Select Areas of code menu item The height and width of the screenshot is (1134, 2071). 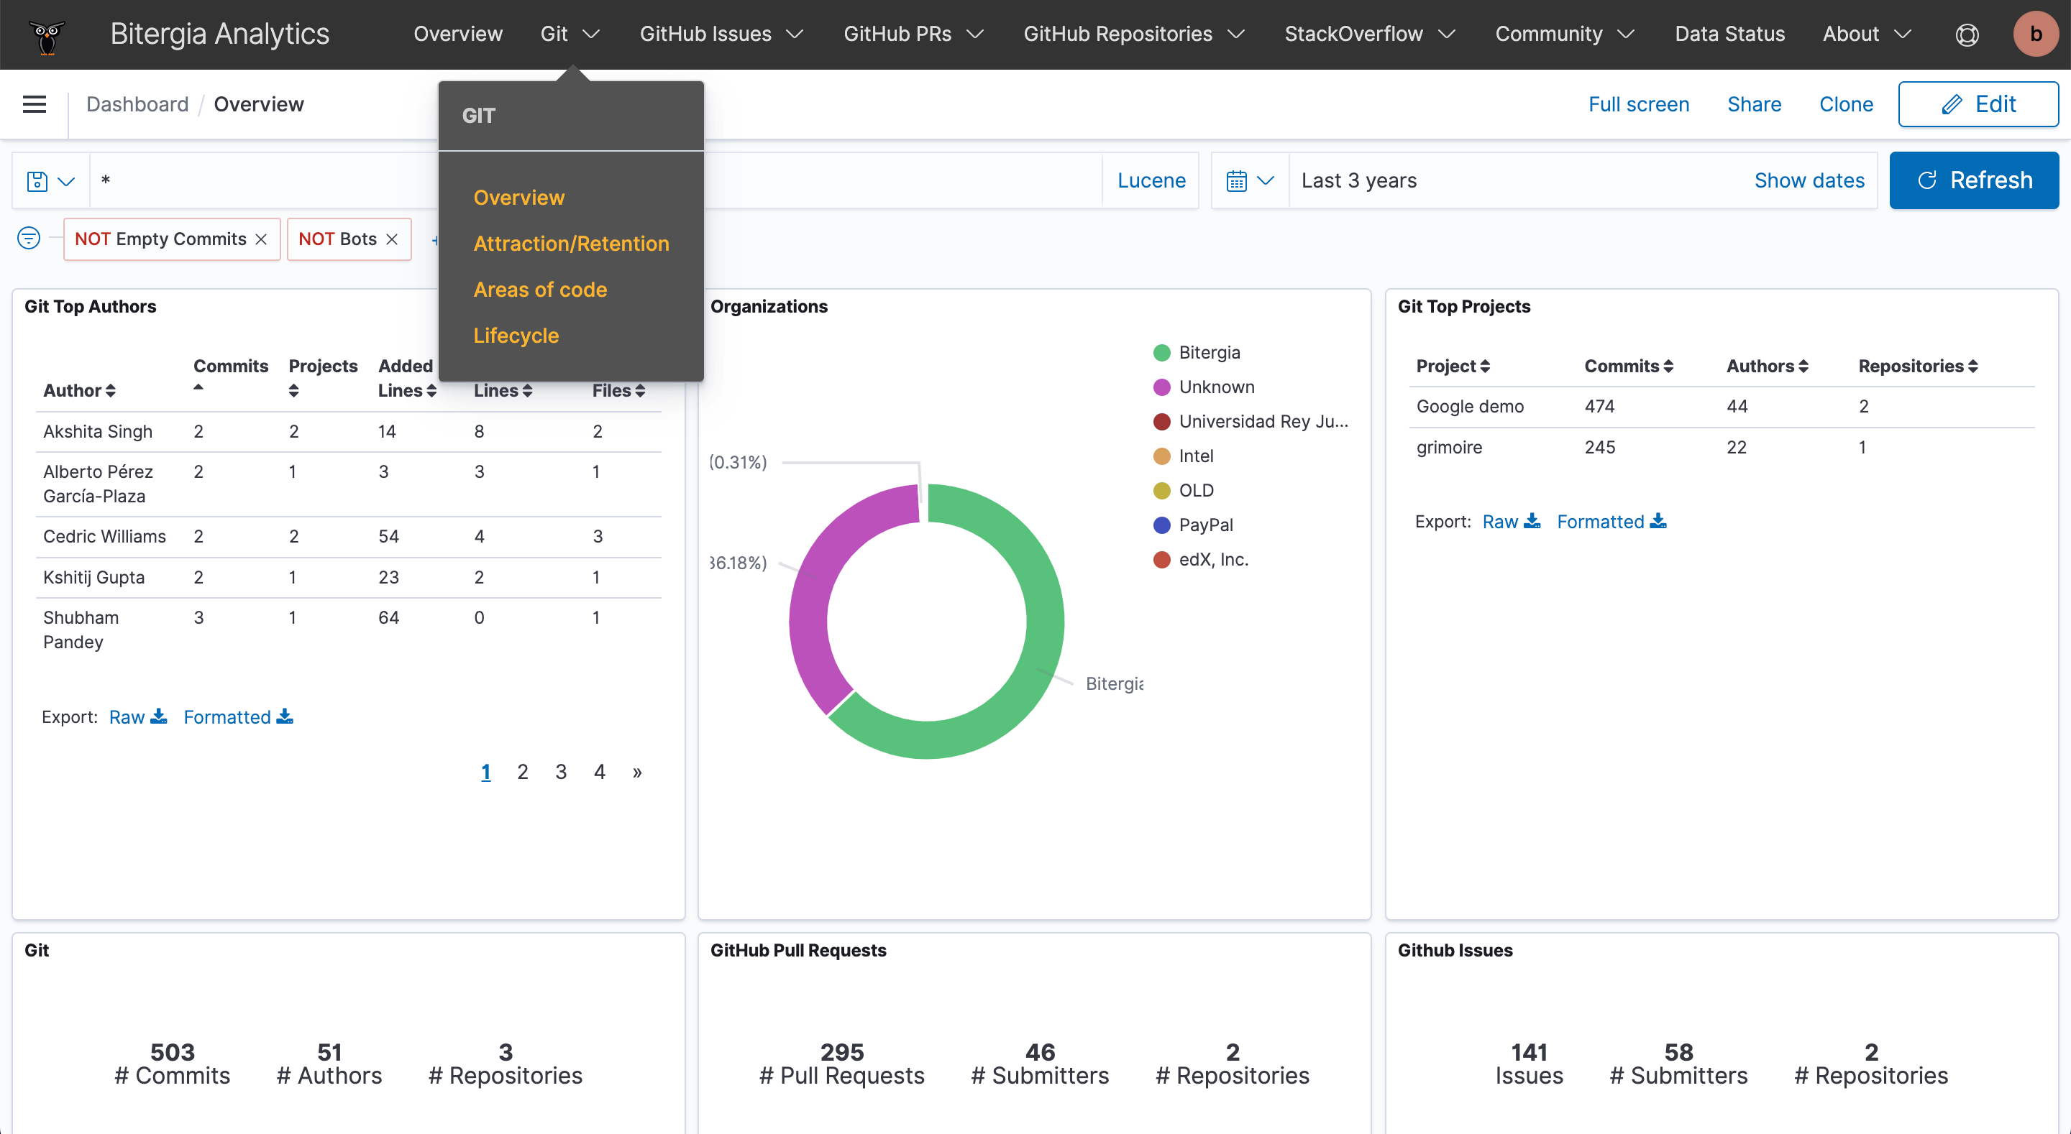539,290
